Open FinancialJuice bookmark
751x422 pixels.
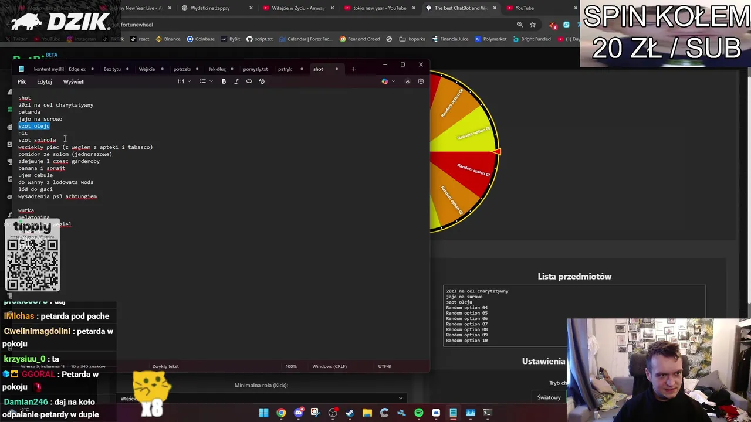tap(449, 39)
